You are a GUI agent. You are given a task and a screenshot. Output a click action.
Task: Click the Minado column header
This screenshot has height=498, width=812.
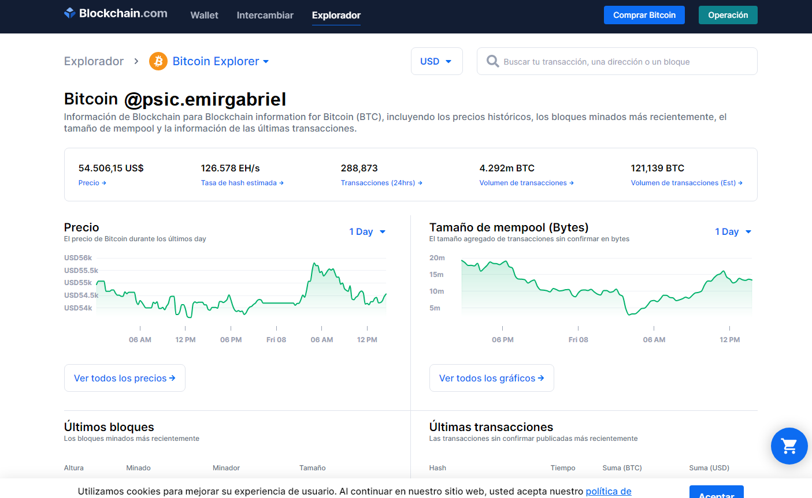tap(139, 468)
